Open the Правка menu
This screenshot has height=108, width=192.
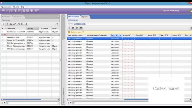pyautogui.click(x=16, y=7)
